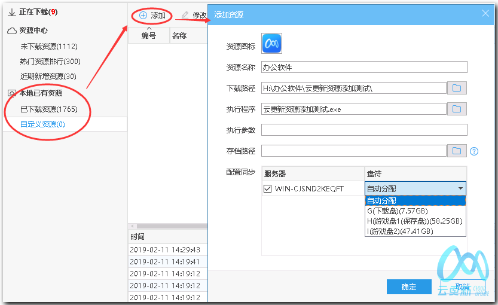
Task: Select 已下载资源(1765)
Action: pos(49,109)
